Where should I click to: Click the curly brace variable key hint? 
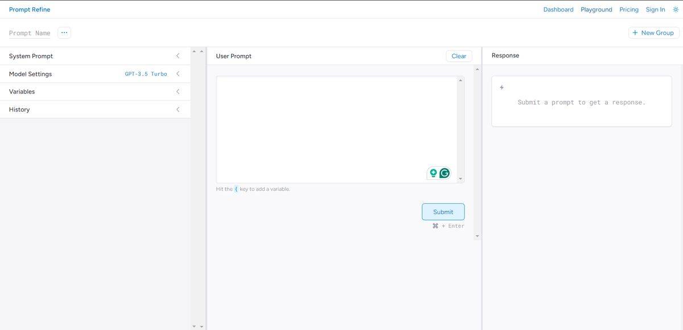point(236,189)
